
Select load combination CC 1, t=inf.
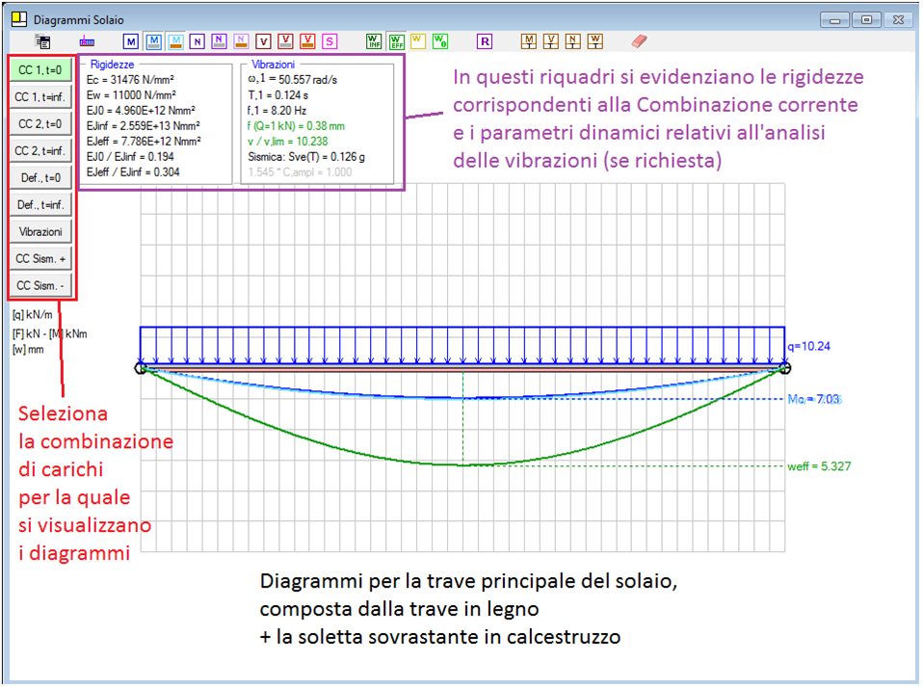(x=41, y=96)
